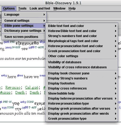
Task: Choose Save screen positions
Action: 24,37
